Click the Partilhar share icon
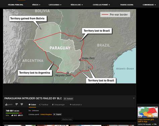 40,105
